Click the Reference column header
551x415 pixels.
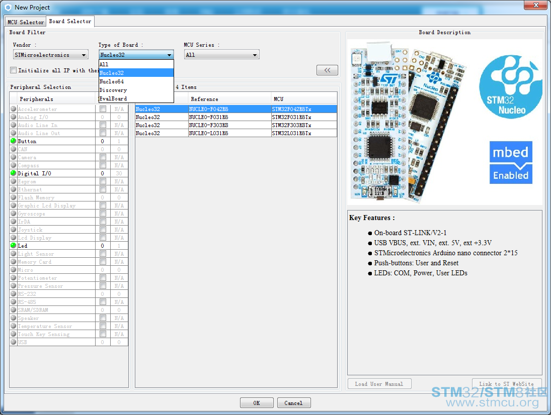click(229, 99)
